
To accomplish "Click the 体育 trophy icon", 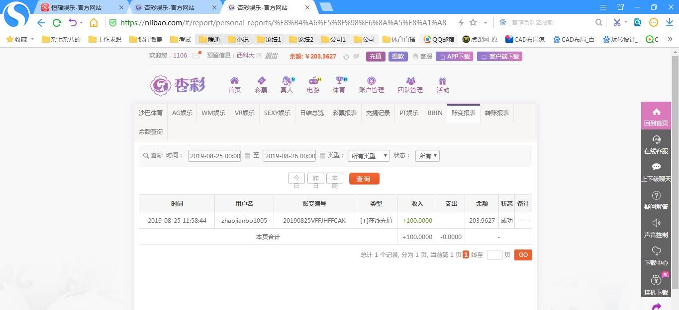I will click(x=339, y=81).
